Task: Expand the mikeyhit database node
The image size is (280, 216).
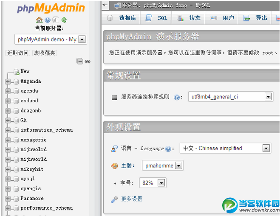Action: pyautogui.click(x=8, y=169)
